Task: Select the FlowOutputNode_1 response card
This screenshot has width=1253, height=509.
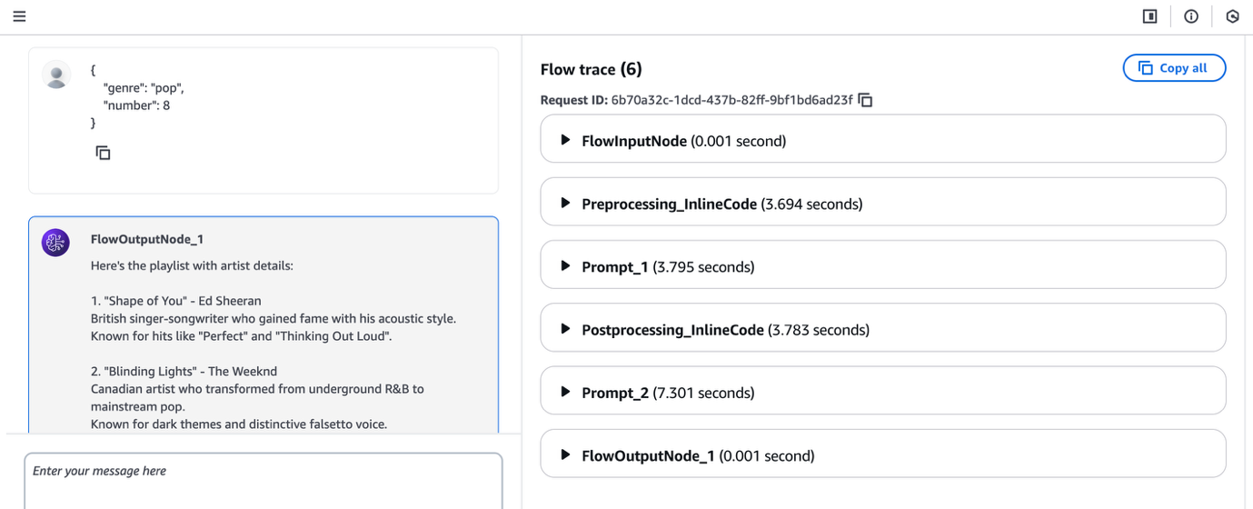Action: coord(264,324)
